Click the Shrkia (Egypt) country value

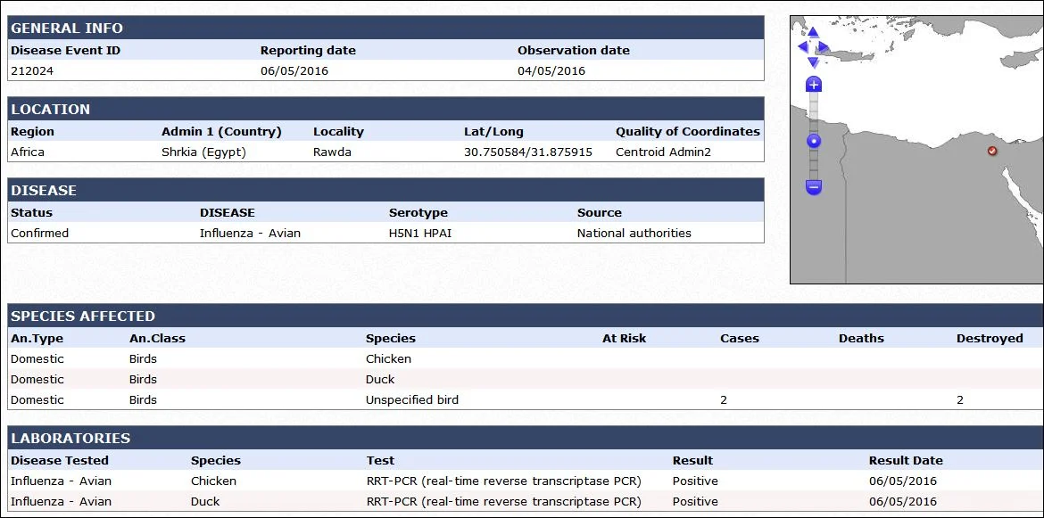pyautogui.click(x=203, y=152)
